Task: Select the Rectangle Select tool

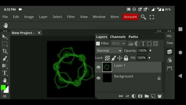Action: pyautogui.click(x=5, y=44)
